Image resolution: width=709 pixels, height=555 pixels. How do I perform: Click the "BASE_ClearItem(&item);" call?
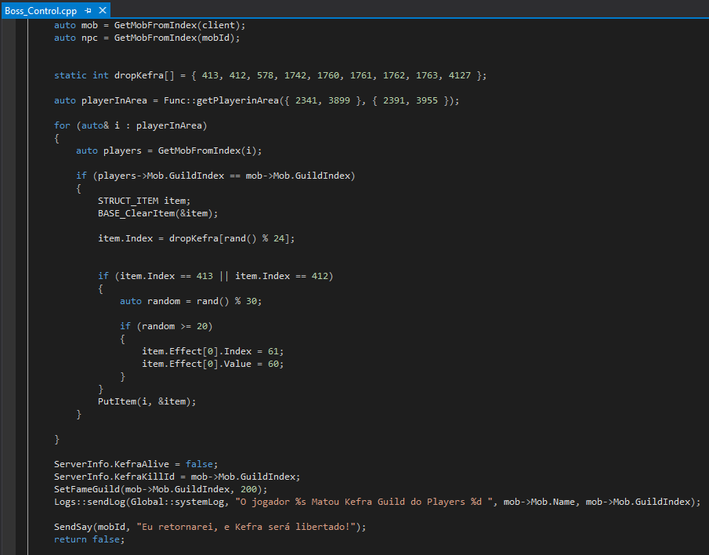tap(157, 213)
